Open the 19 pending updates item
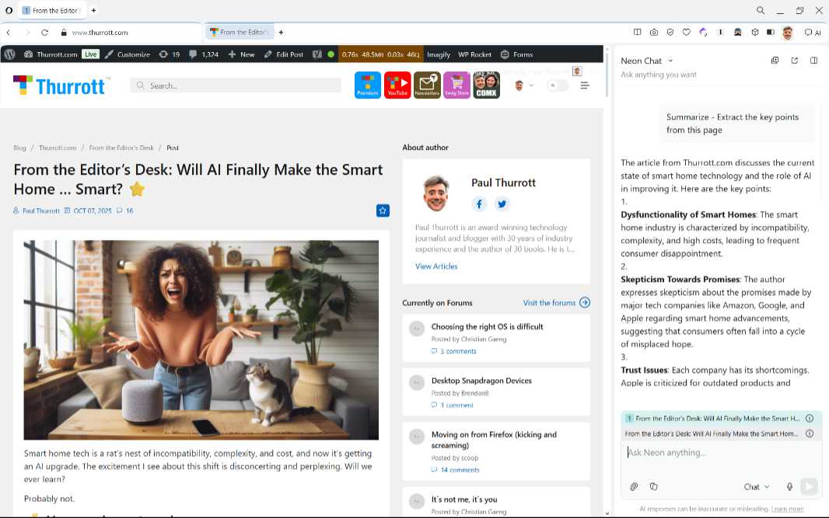829x518 pixels. [x=170, y=54]
